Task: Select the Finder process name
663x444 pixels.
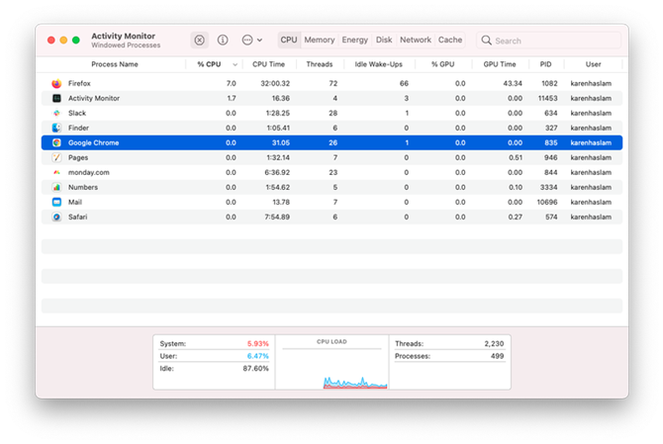Action: [78, 128]
